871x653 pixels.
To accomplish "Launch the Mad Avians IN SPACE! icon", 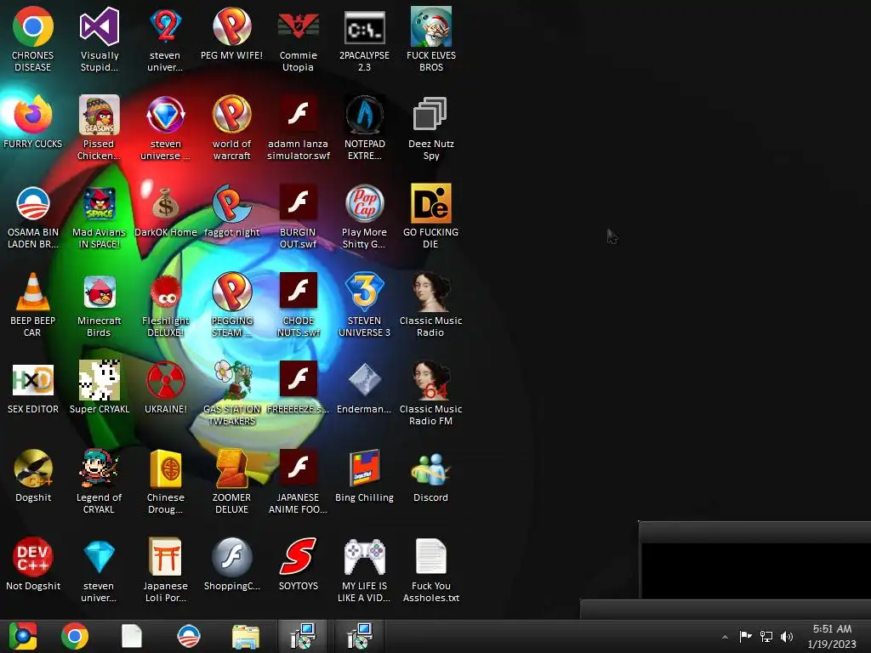I will (x=99, y=203).
